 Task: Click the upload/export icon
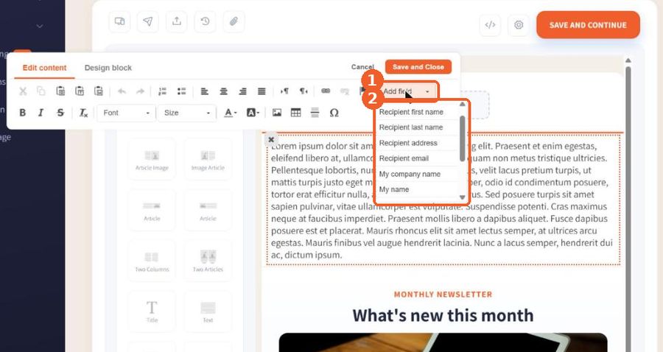pyautogui.click(x=177, y=21)
